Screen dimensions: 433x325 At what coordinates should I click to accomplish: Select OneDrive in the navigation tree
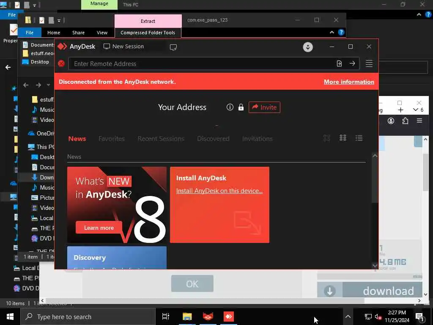click(41, 133)
